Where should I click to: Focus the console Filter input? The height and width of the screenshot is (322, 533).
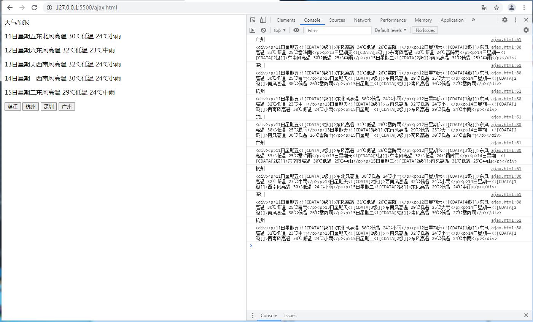339,30
